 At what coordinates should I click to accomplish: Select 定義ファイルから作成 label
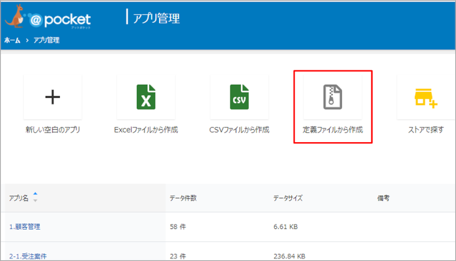333,130
